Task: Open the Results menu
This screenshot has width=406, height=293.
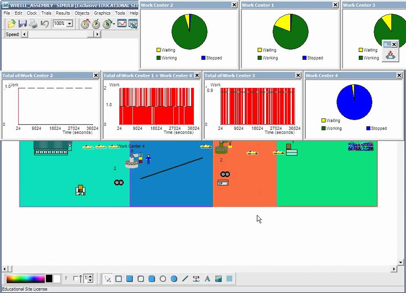Action: coord(63,13)
